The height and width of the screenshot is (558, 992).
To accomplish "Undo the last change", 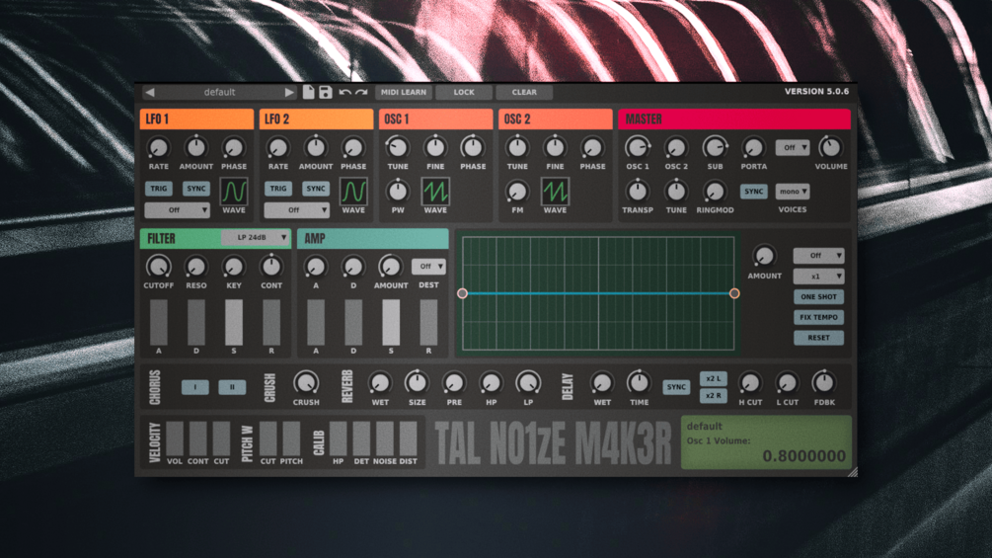I will [x=344, y=93].
